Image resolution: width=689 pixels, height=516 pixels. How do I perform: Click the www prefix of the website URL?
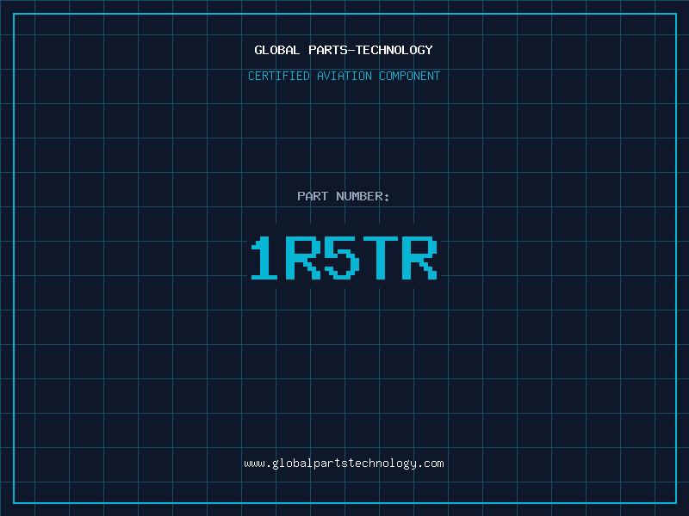coord(254,464)
